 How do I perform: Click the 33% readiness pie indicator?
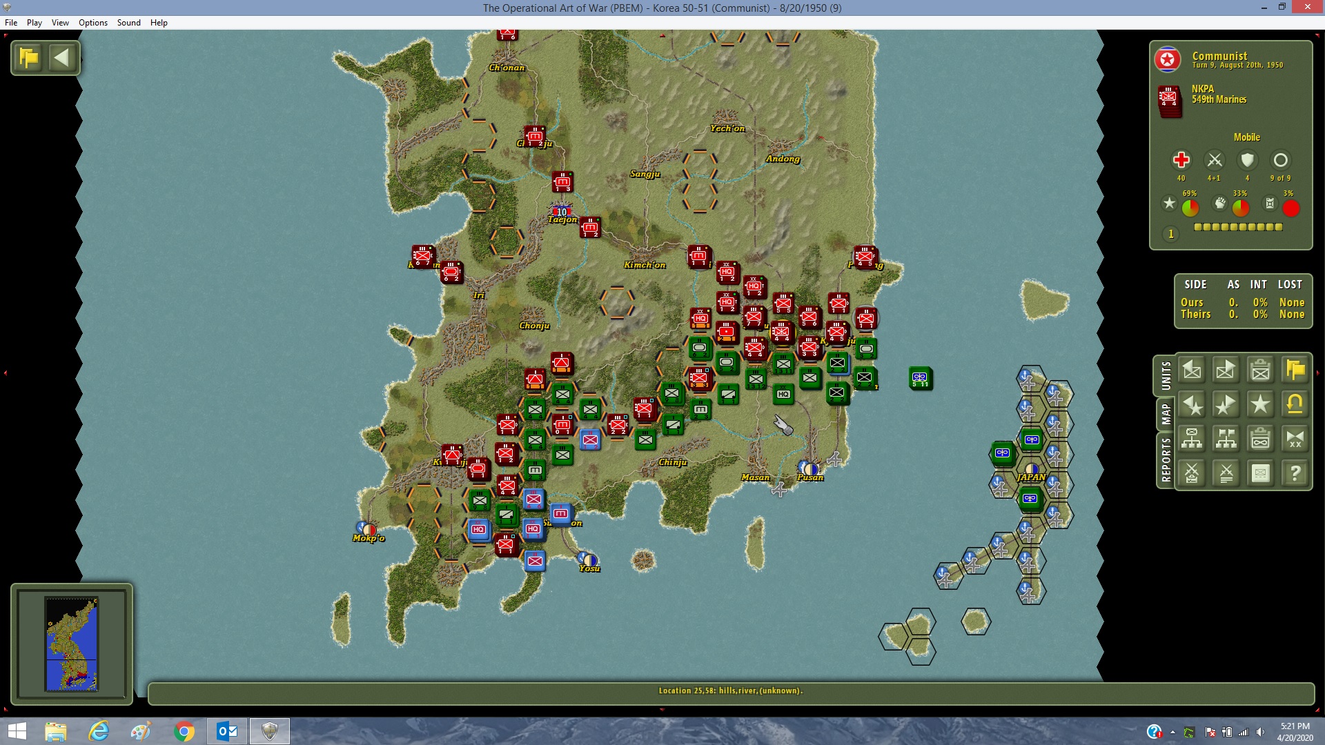coord(1241,207)
